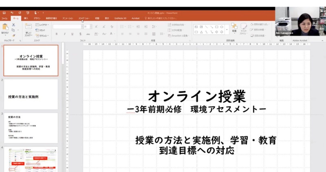The width and height of the screenshot is (326, 172).
Task: Click SmartArt に変換 button
Action: pos(178,35)
